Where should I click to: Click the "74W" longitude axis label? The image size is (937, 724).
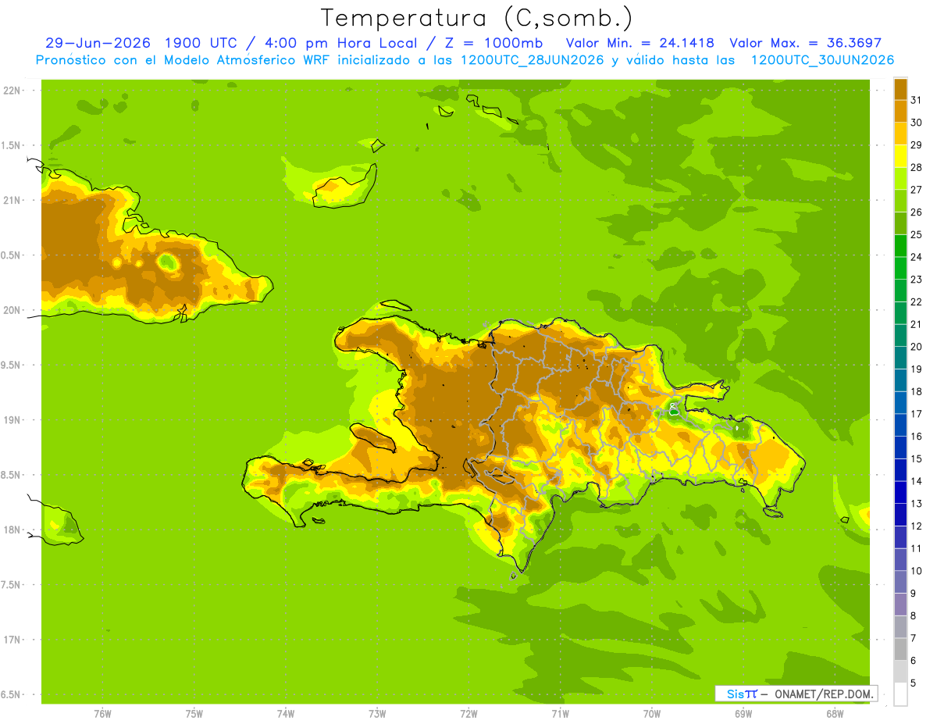point(285,714)
